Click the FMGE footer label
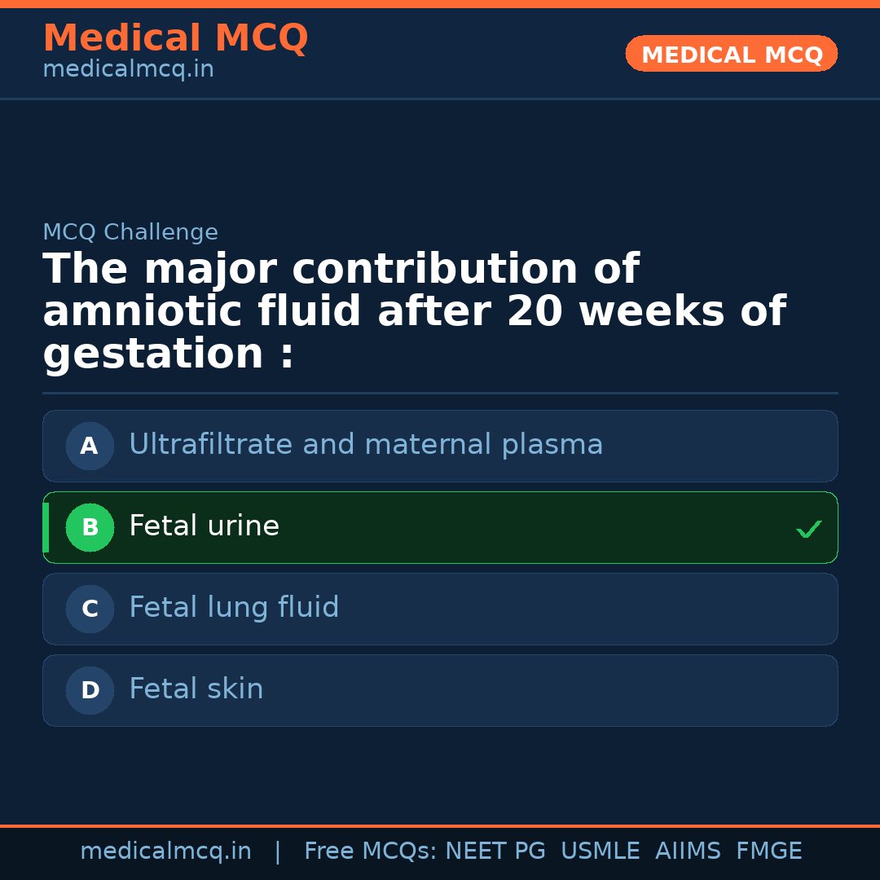880x880 pixels. coord(768,851)
